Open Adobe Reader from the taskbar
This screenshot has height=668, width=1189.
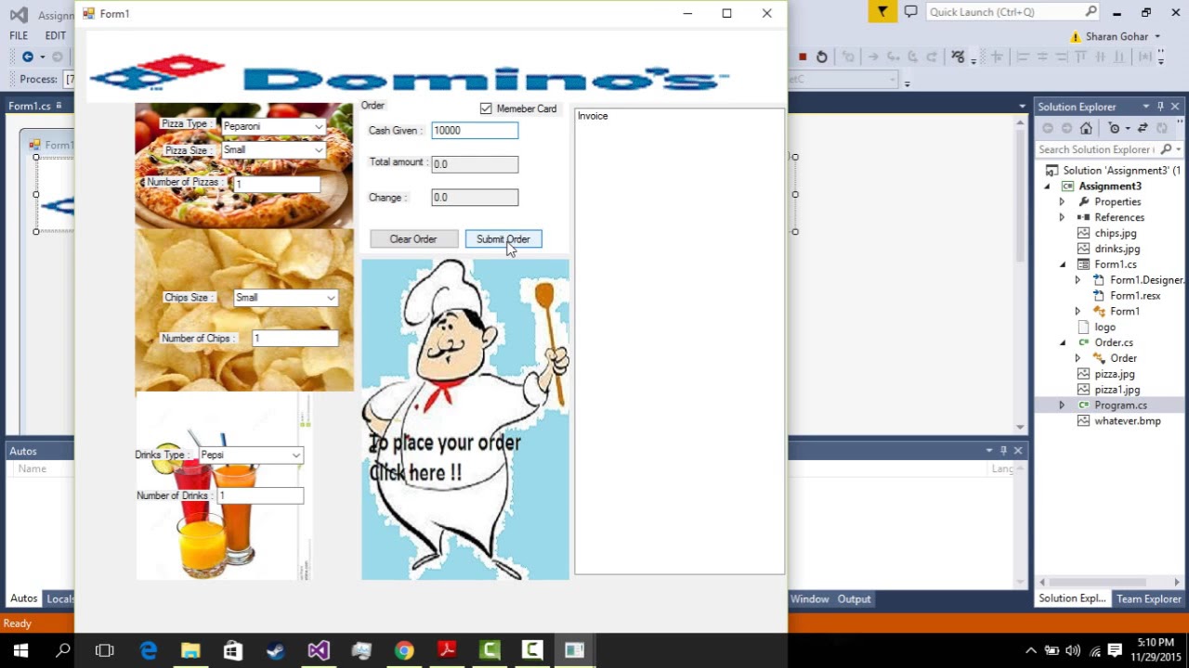coord(447,650)
